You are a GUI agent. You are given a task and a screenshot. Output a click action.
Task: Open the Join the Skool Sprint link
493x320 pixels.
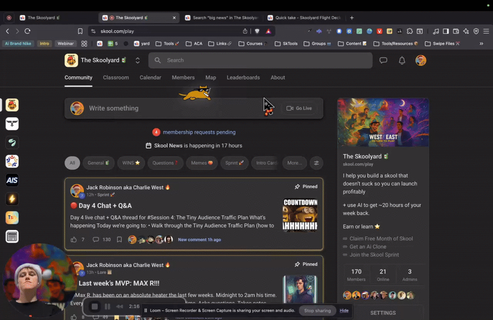tap(374, 255)
